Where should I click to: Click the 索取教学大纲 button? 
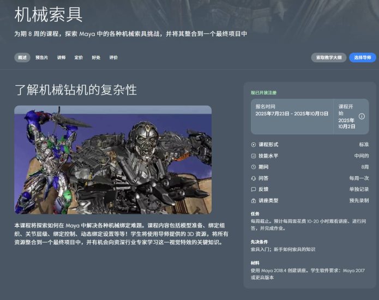pyautogui.click(x=329, y=57)
